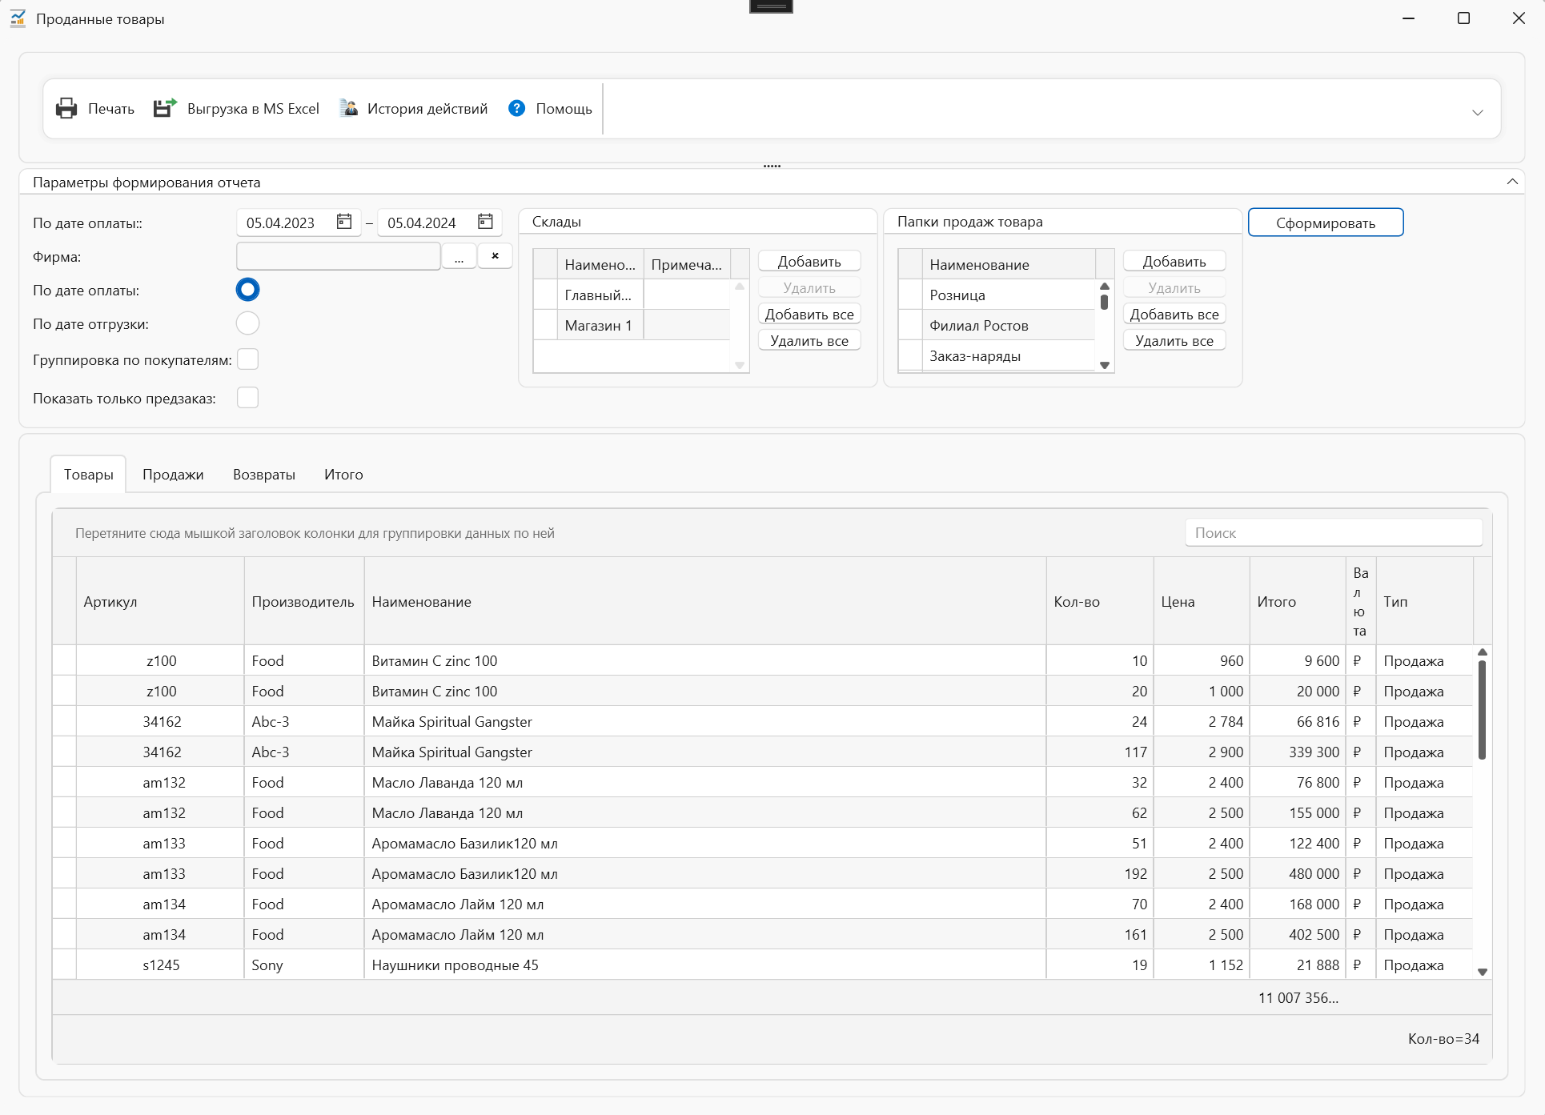This screenshot has width=1545, height=1115.
Task: Click the 'Сформировать' button
Action: [x=1326, y=223]
